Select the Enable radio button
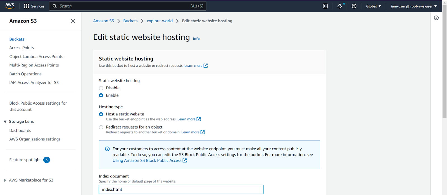 (101, 95)
